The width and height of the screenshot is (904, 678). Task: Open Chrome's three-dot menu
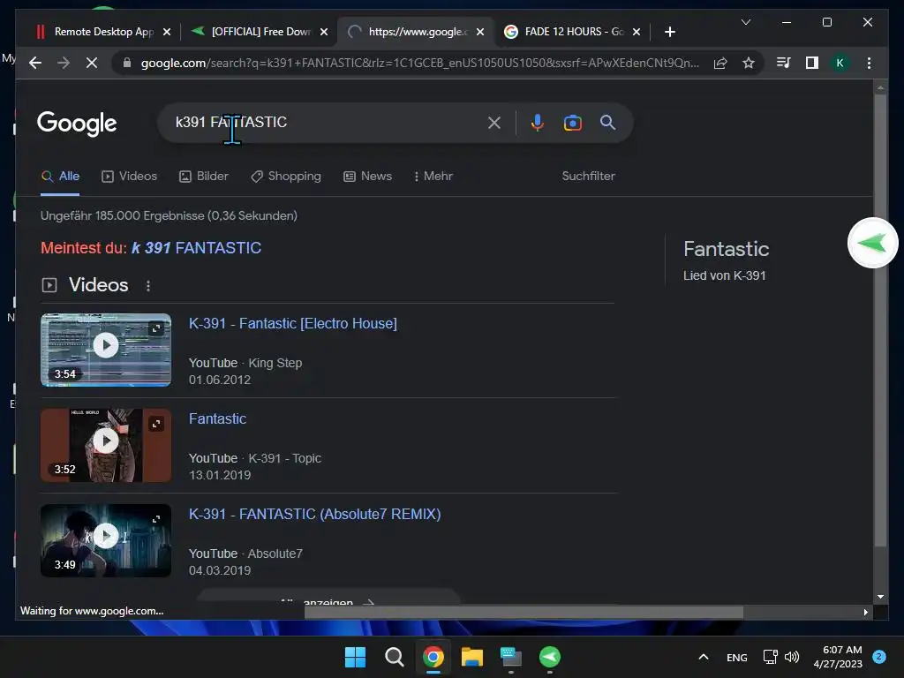pyautogui.click(x=869, y=63)
